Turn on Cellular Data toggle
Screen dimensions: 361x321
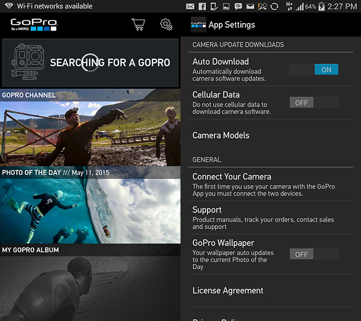coord(314,103)
